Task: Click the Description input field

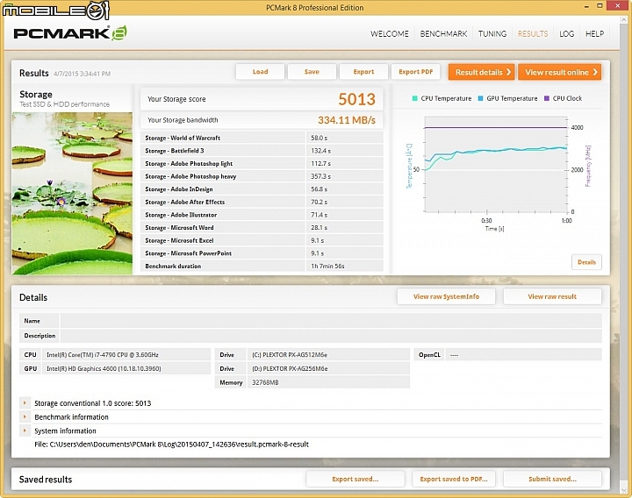Action: (331, 335)
